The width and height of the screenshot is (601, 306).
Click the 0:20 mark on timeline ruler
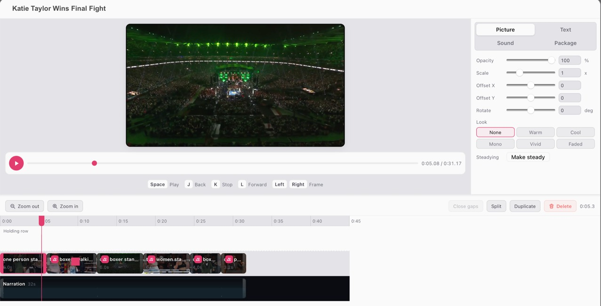[x=162, y=221]
